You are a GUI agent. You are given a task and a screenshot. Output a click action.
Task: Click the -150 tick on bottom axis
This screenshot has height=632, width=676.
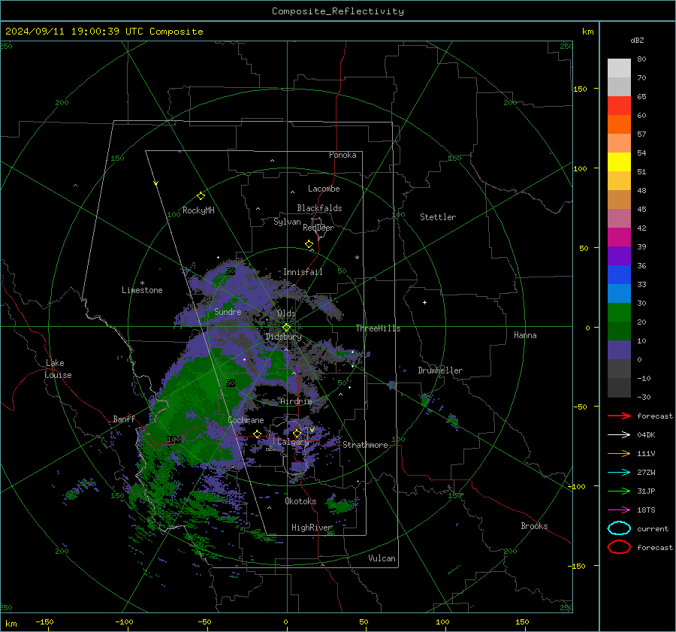click(x=44, y=622)
